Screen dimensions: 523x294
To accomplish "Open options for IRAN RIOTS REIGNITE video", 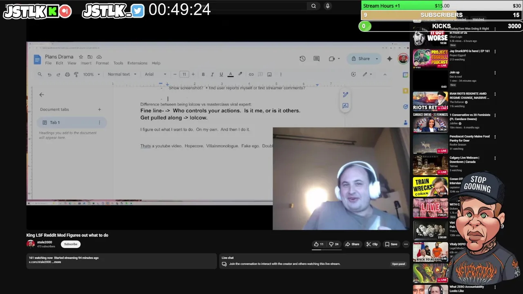I will (x=495, y=94).
